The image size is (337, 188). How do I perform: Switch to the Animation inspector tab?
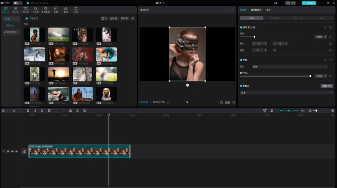coord(256,10)
